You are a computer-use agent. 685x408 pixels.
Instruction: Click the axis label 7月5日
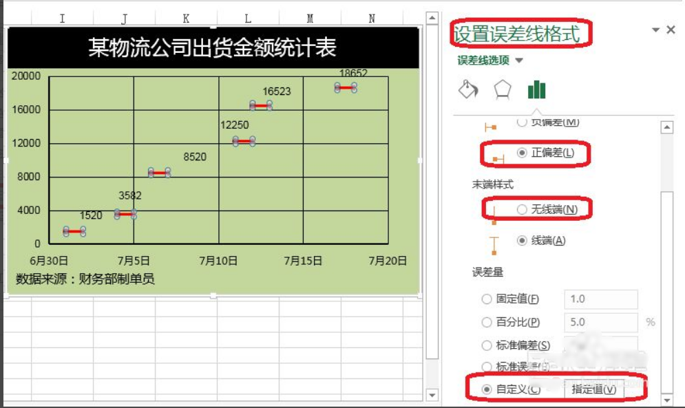(x=134, y=261)
